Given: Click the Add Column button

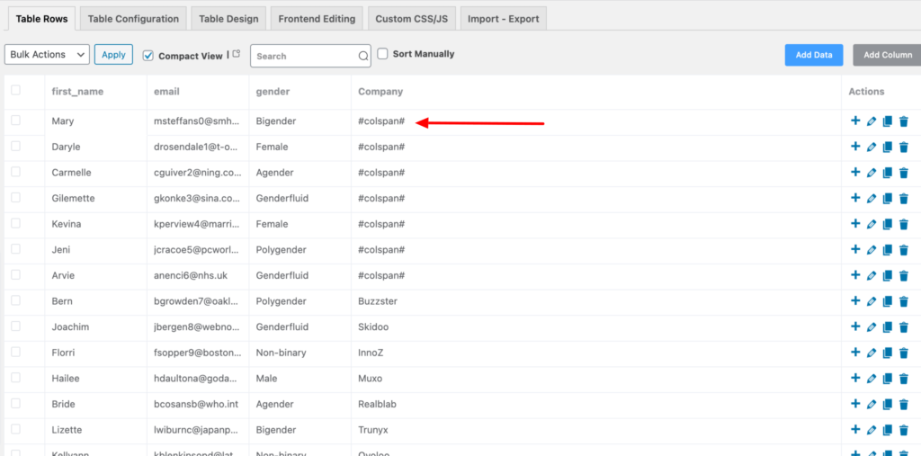Looking at the screenshot, I should 887,55.
